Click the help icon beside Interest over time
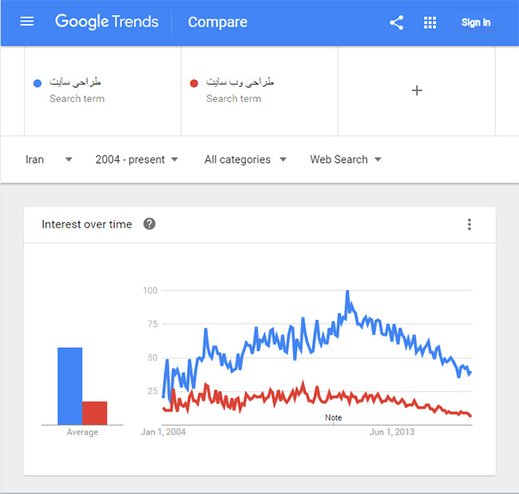The width and height of the screenshot is (519, 494). tap(149, 224)
